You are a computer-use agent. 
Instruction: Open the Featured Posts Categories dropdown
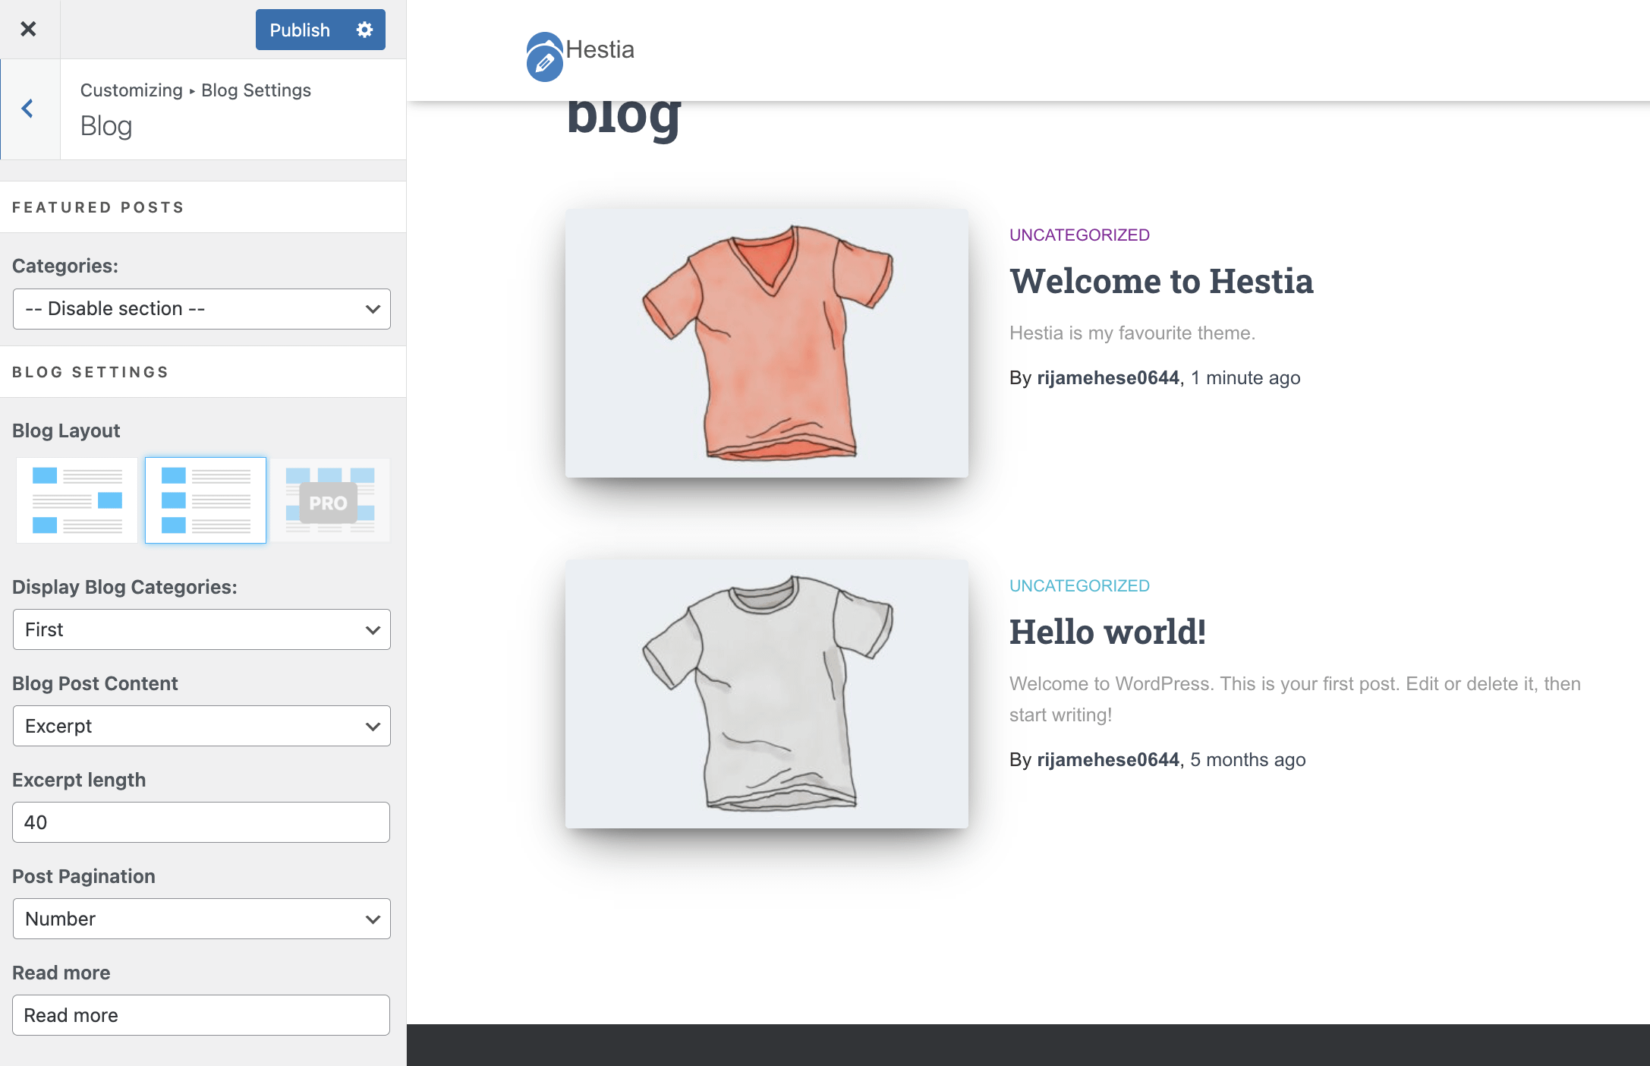point(201,309)
